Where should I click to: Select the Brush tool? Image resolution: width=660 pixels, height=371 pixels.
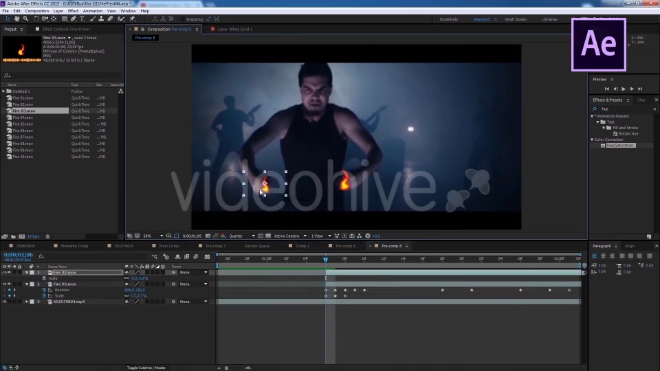pos(93,19)
